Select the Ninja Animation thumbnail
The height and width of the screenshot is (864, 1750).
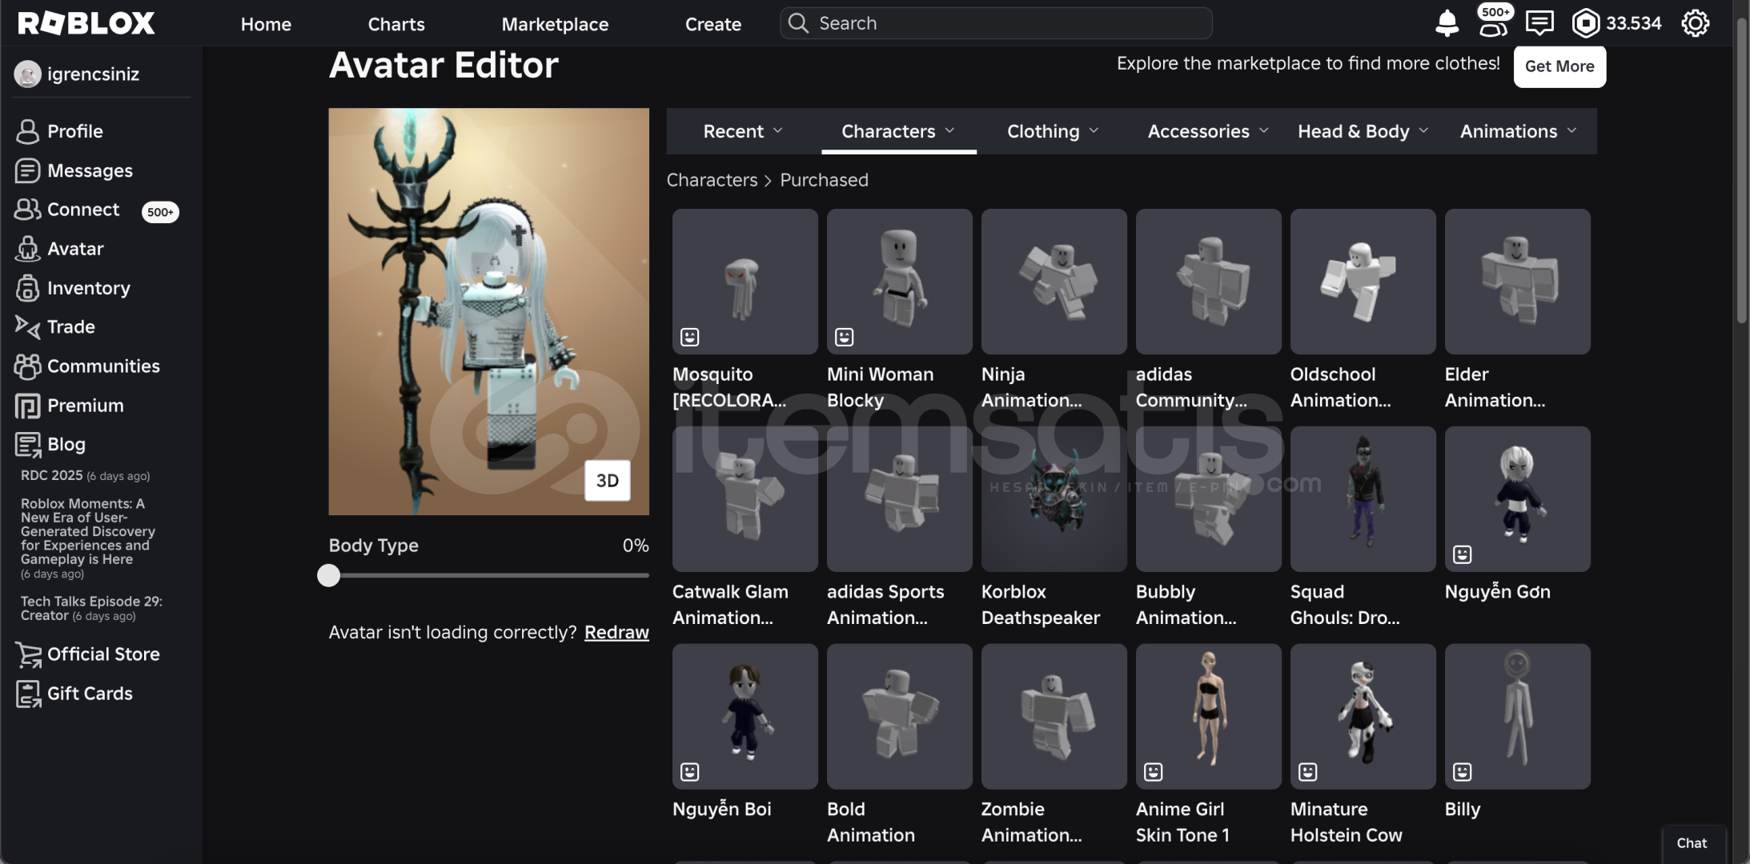tap(1054, 282)
